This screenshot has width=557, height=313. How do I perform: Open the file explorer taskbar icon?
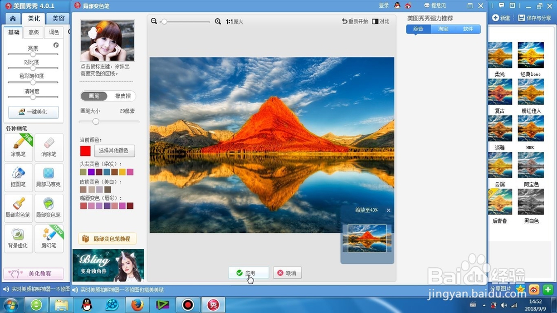click(61, 305)
